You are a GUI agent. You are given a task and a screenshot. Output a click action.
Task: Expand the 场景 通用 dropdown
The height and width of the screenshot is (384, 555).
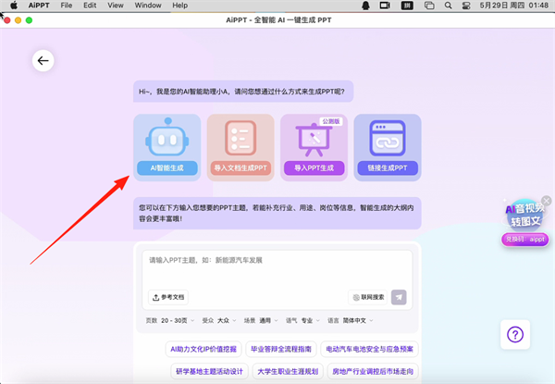pos(261,321)
